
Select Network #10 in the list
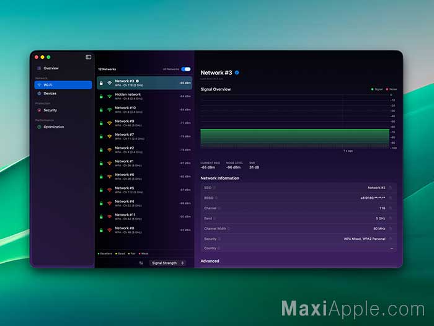tap(144, 110)
